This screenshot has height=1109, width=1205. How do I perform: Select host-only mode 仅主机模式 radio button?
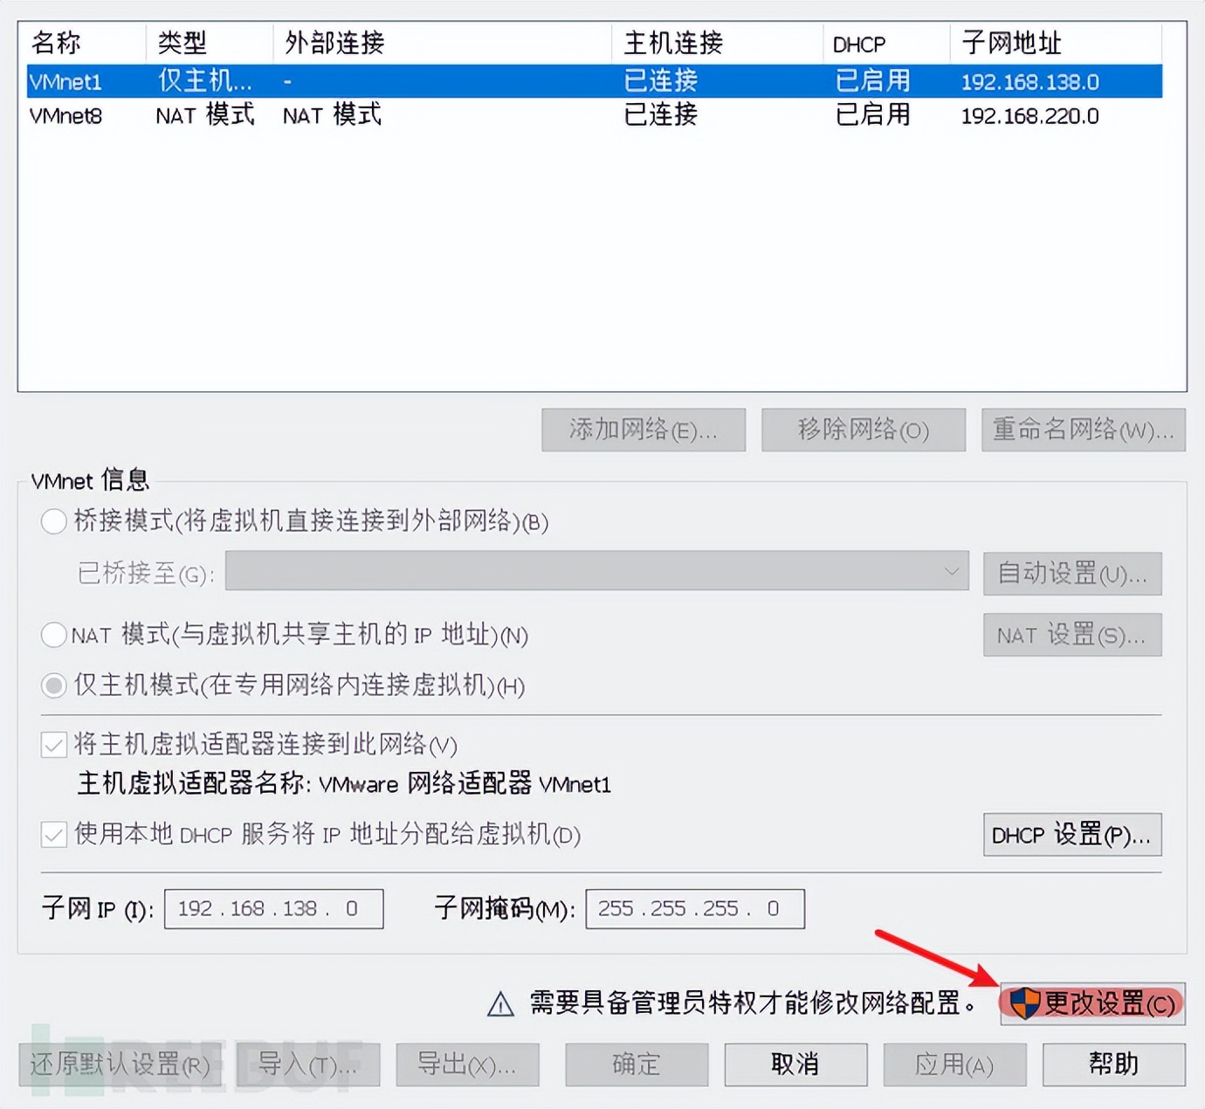[52, 685]
